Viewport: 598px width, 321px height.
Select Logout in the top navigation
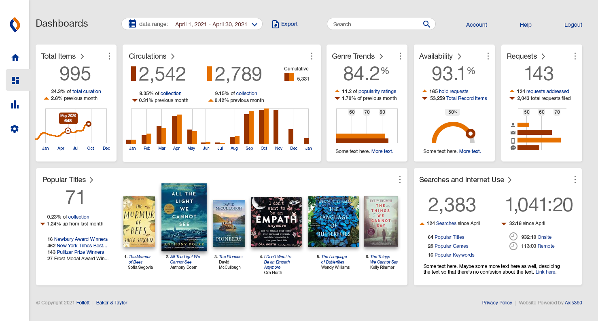tap(573, 25)
